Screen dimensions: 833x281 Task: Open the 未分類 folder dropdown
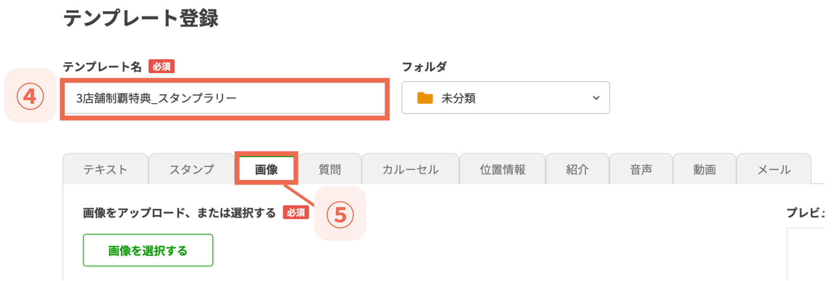point(505,98)
